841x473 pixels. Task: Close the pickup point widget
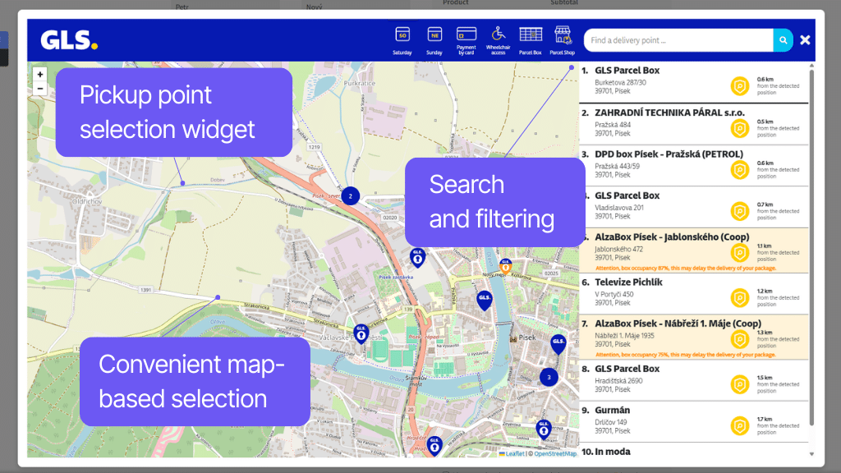(x=805, y=40)
